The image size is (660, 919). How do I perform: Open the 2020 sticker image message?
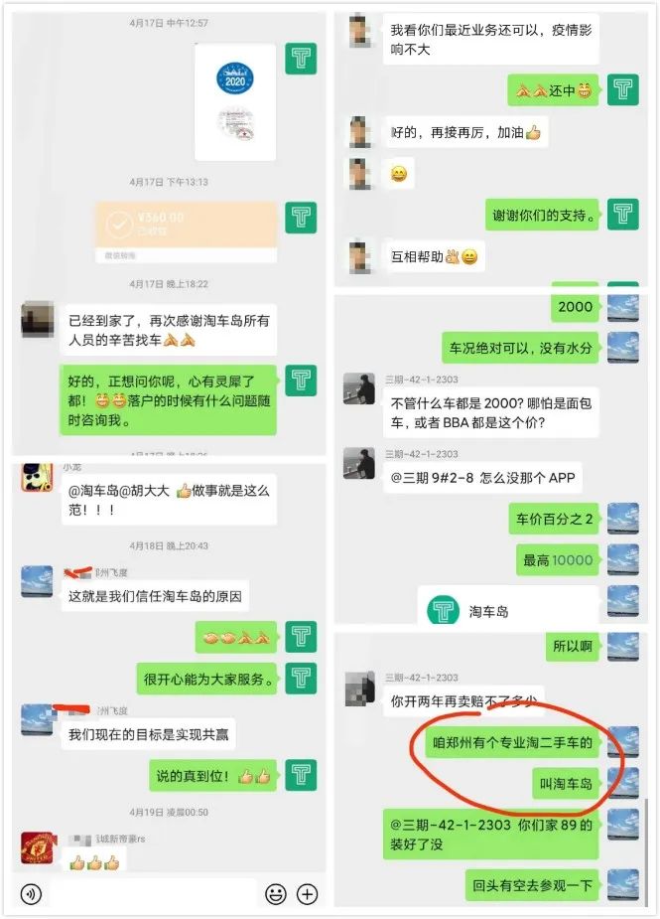(x=235, y=102)
